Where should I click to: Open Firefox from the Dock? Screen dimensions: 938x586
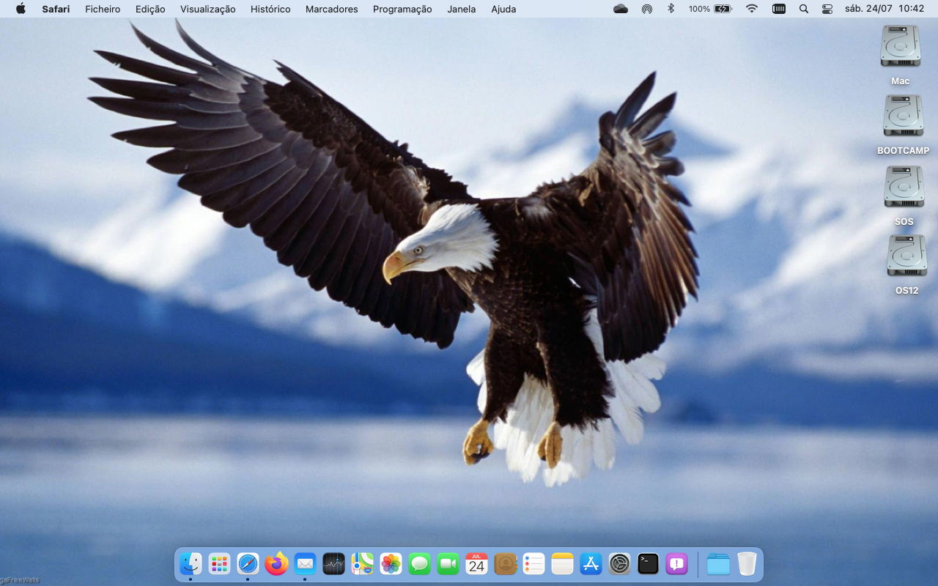coord(276,564)
